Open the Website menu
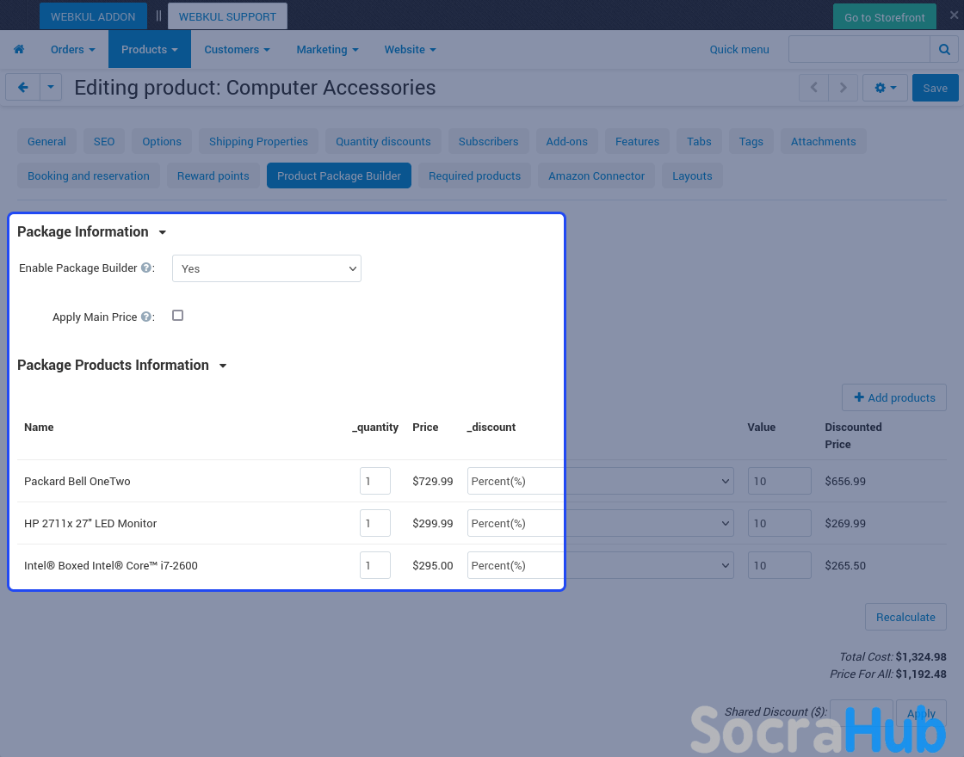 [x=410, y=49]
